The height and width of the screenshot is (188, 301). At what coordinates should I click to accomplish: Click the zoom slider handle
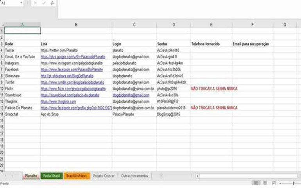[294, 183]
